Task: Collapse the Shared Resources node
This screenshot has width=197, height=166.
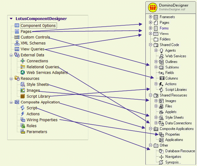Action: tap(150, 95)
